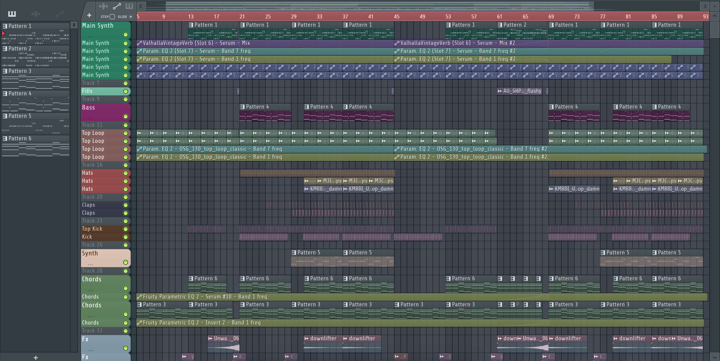Mute the Synth track with its green LED
This screenshot has height=361, width=720.
pos(125,262)
